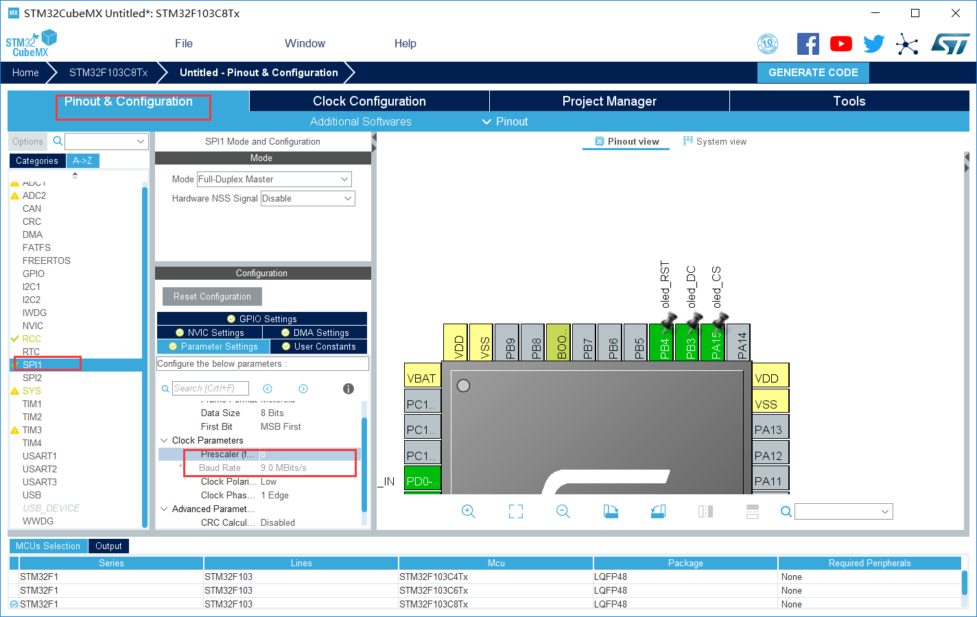Image resolution: width=977 pixels, height=617 pixels.
Task: Open the GPIO Settings tab
Action: pyautogui.click(x=262, y=319)
